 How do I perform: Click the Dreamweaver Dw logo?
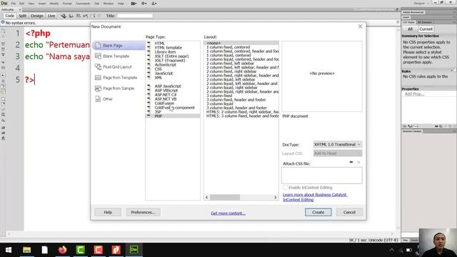click(x=4, y=3)
